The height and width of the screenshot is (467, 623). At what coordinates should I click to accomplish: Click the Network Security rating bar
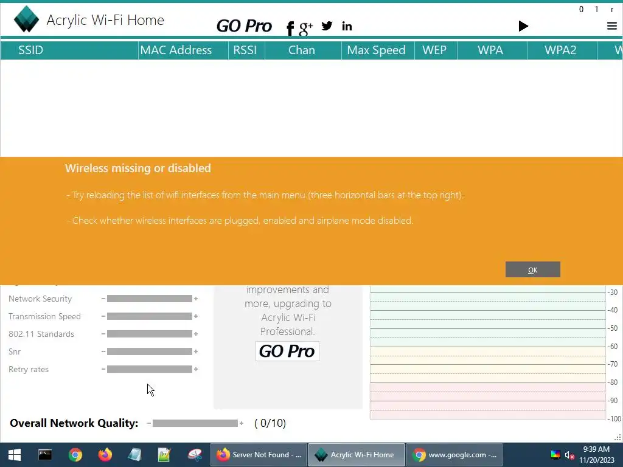pos(150,299)
